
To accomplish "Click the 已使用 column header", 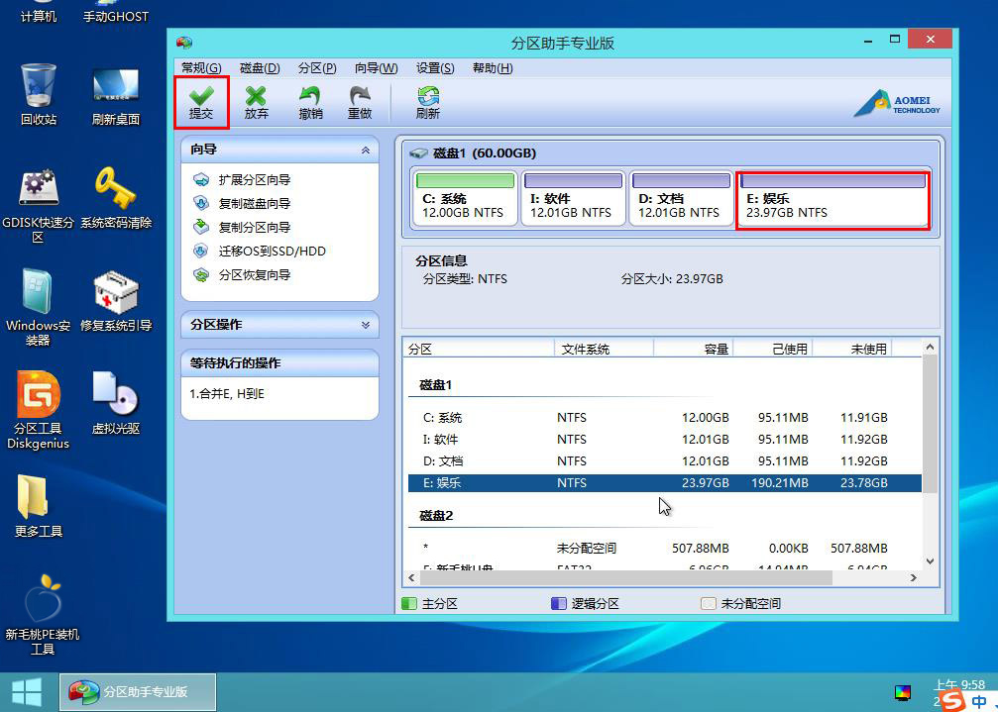I will (773, 349).
